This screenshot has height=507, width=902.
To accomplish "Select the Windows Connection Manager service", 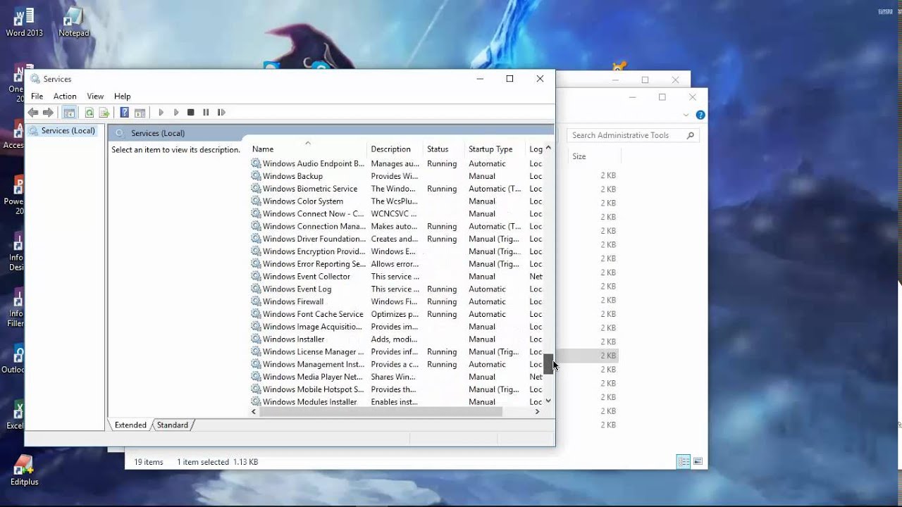I will (x=396, y=227).
